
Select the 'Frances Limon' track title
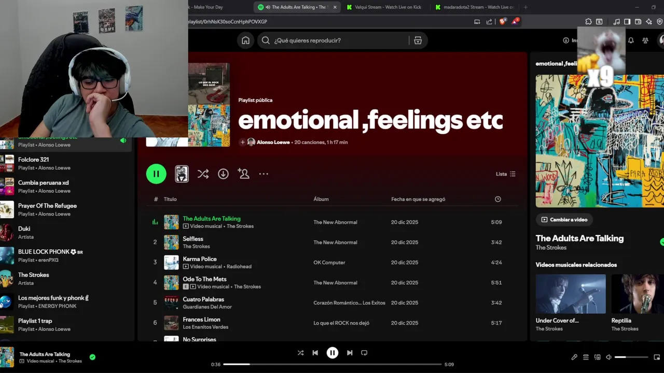(201, 320)
